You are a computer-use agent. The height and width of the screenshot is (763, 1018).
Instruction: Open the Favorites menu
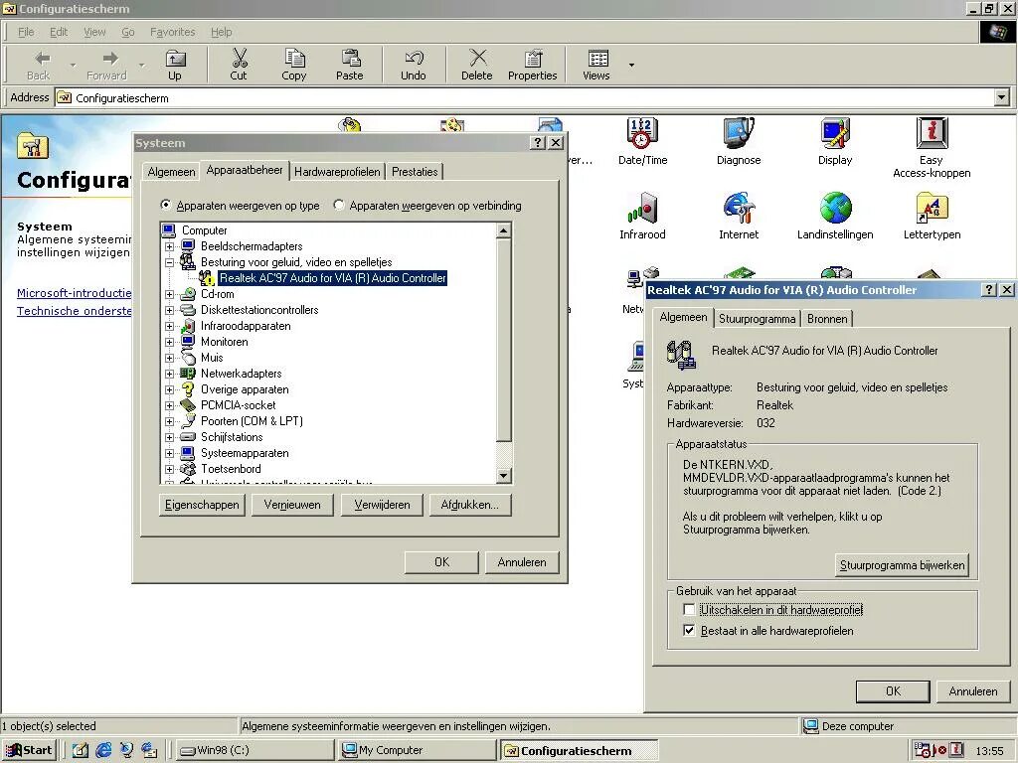pos(172,32)
